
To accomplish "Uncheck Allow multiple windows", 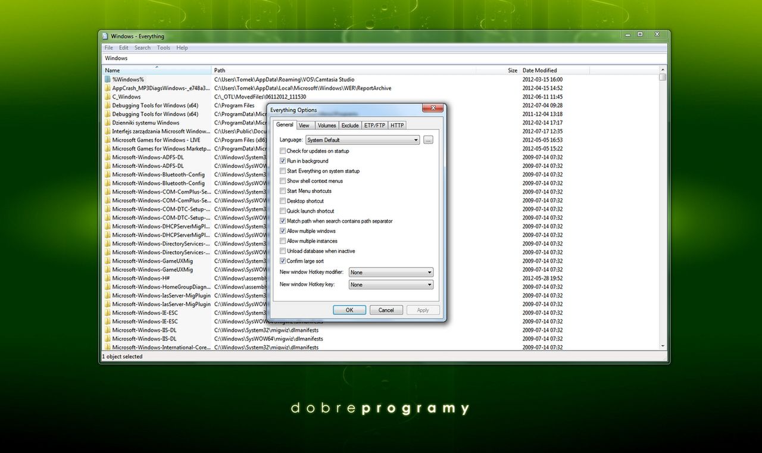I will [x=283, y=231].
